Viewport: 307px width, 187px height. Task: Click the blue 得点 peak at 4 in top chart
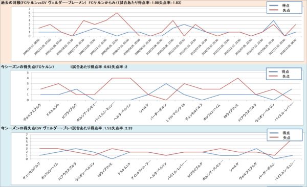click(273, 20)
